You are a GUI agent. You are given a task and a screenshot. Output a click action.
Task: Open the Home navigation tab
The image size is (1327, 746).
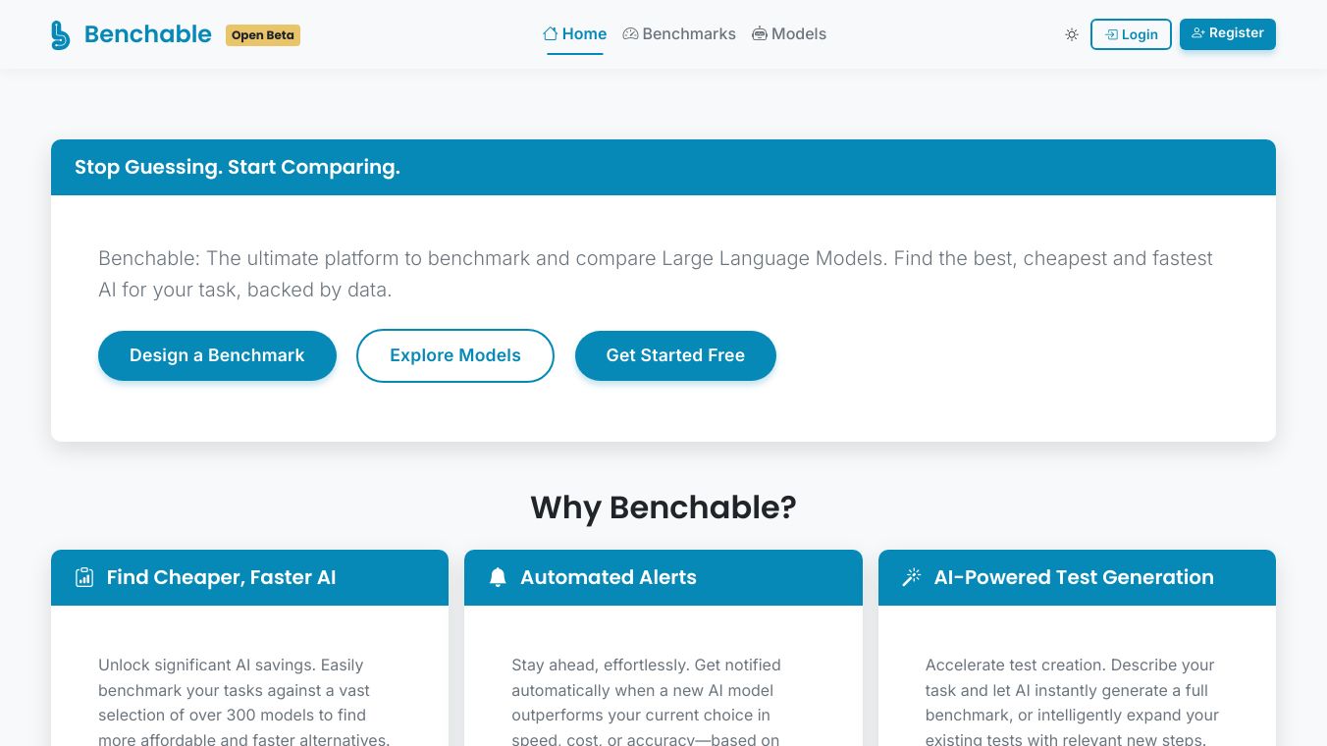click(584, 33)
